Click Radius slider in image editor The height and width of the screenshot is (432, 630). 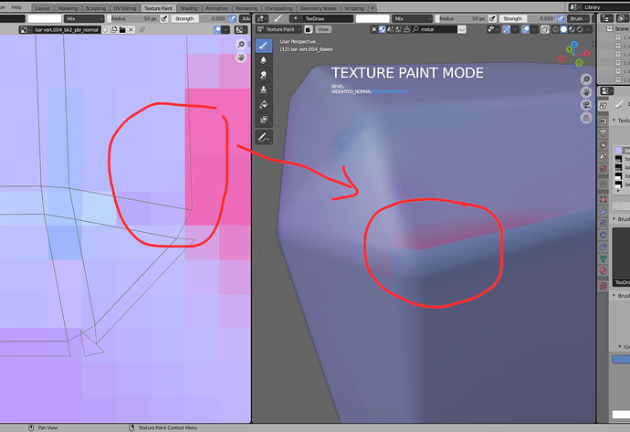(133, 18)
